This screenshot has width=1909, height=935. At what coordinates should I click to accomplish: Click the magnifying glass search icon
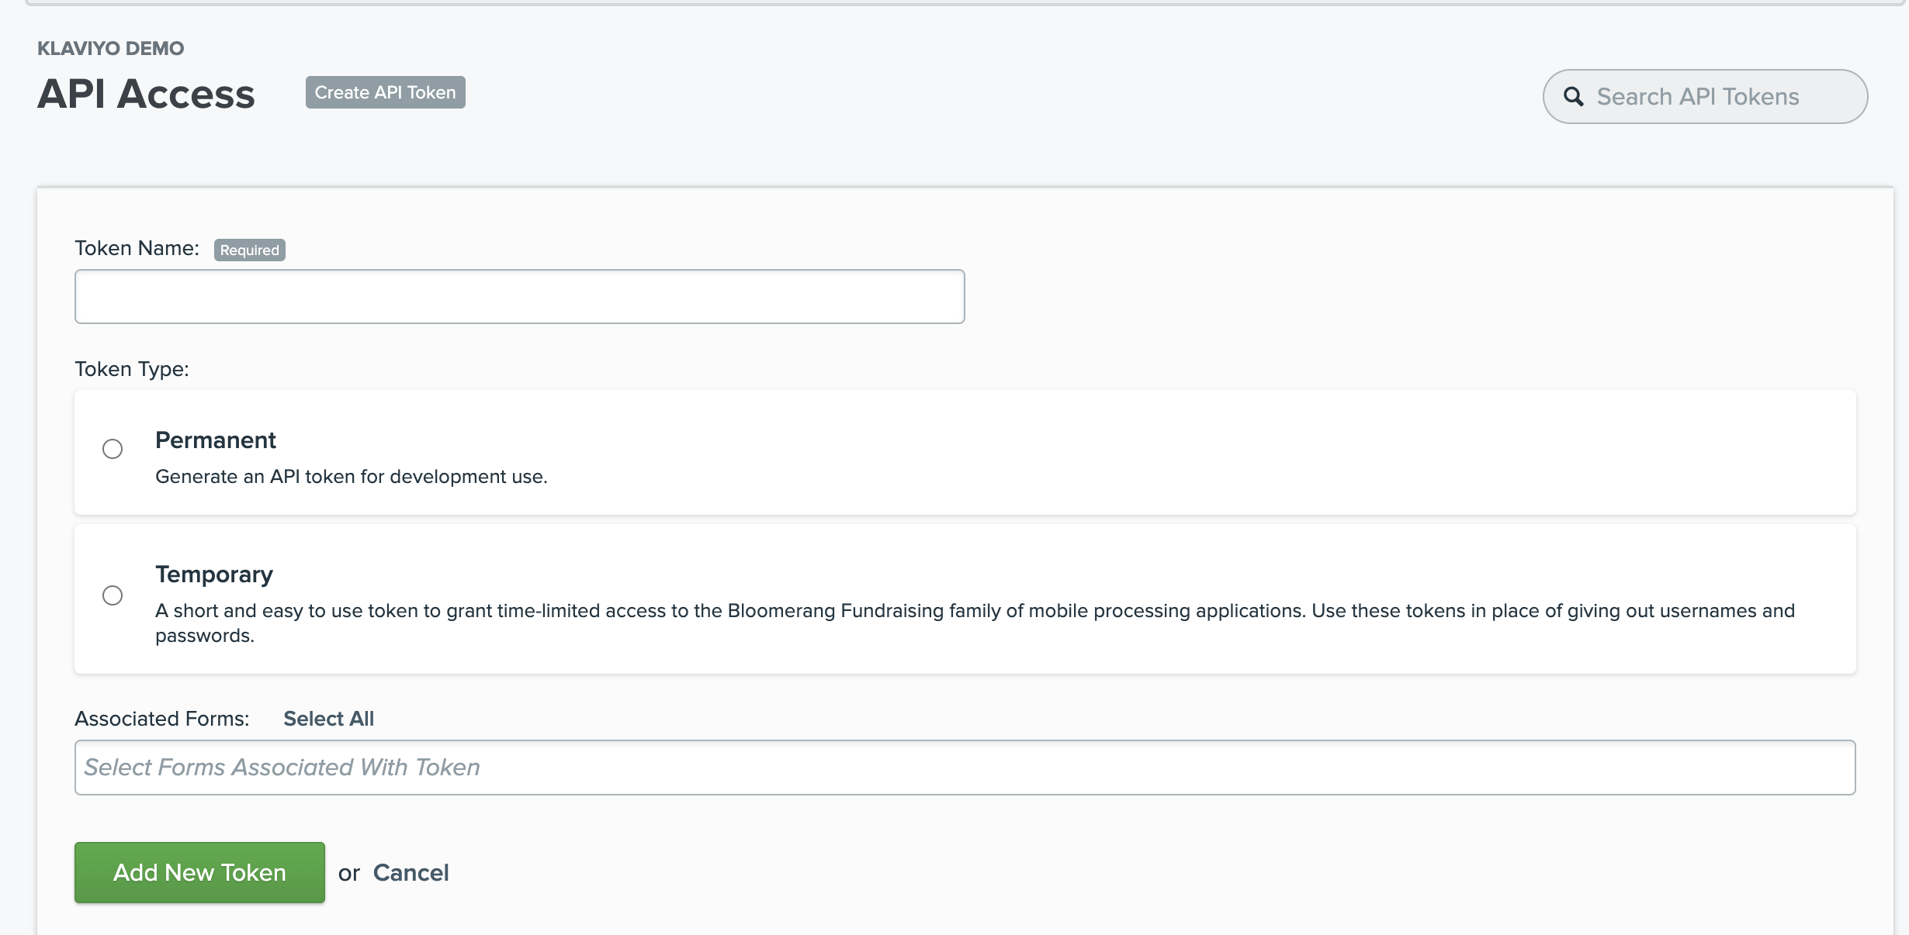pos(1573,96)
